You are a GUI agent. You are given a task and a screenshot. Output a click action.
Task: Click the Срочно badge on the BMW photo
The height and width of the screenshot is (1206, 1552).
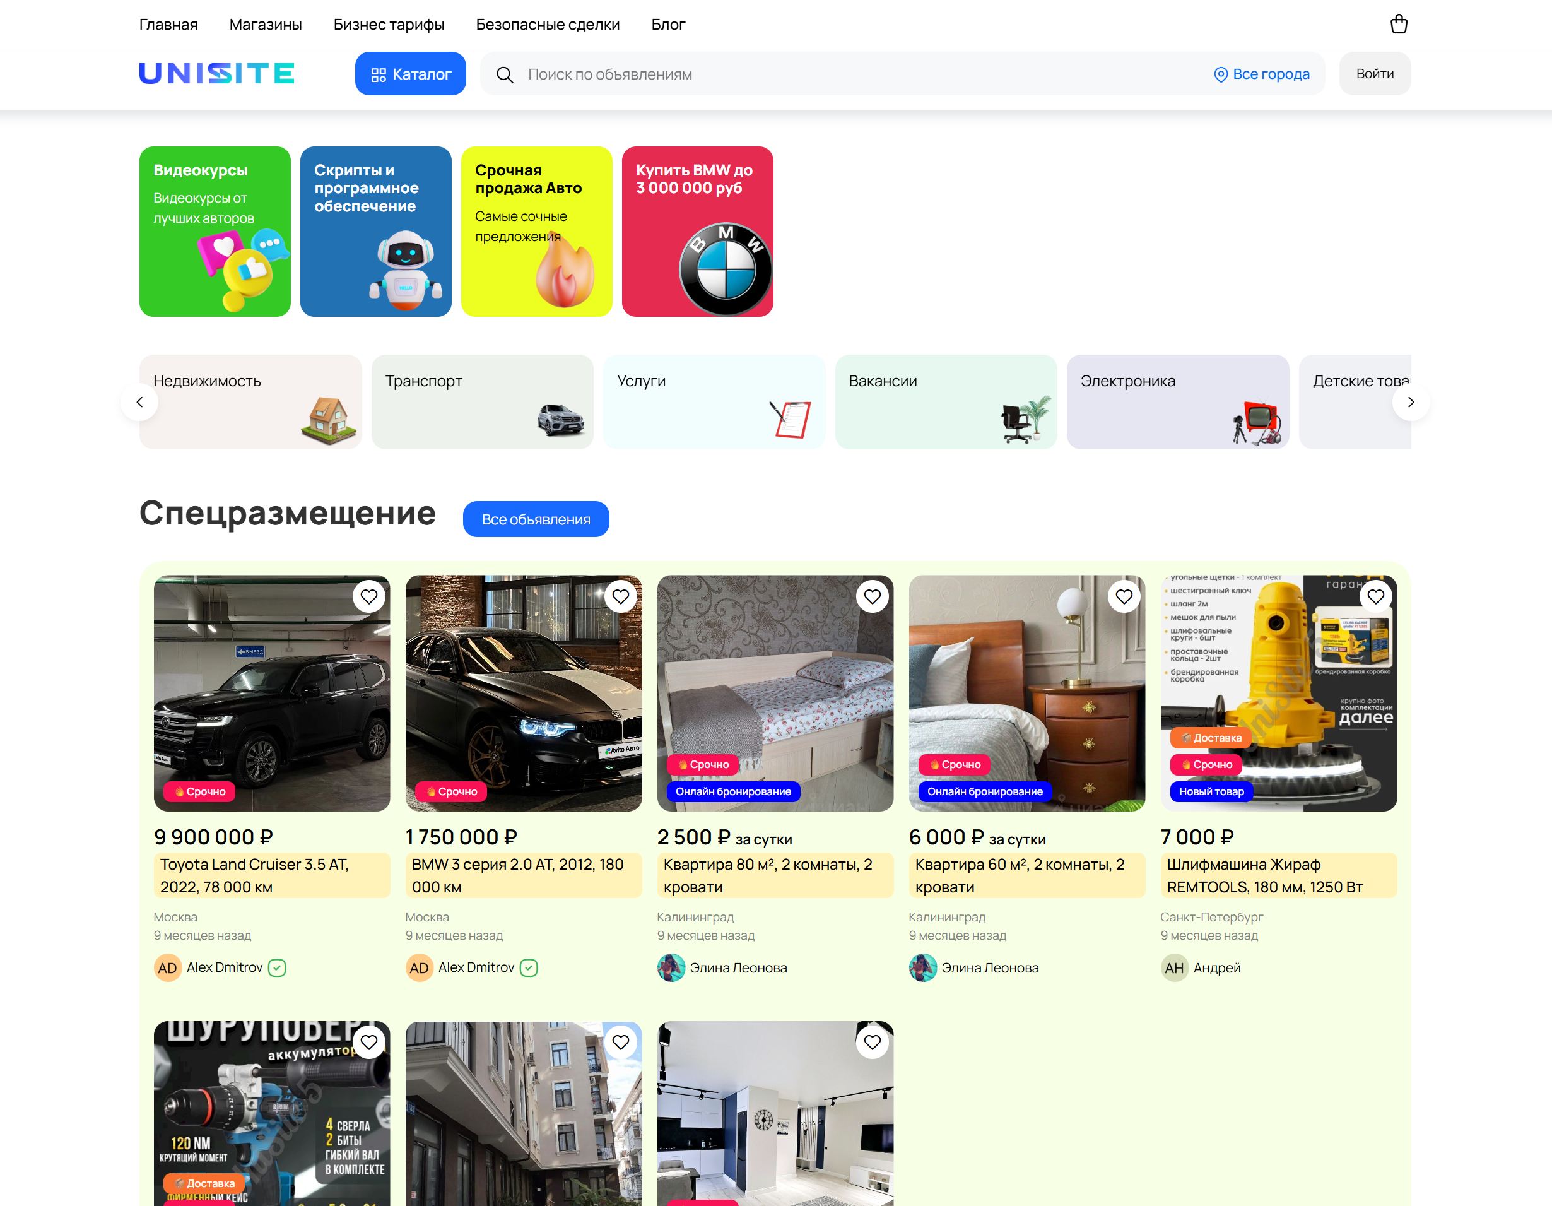point(450,791)
